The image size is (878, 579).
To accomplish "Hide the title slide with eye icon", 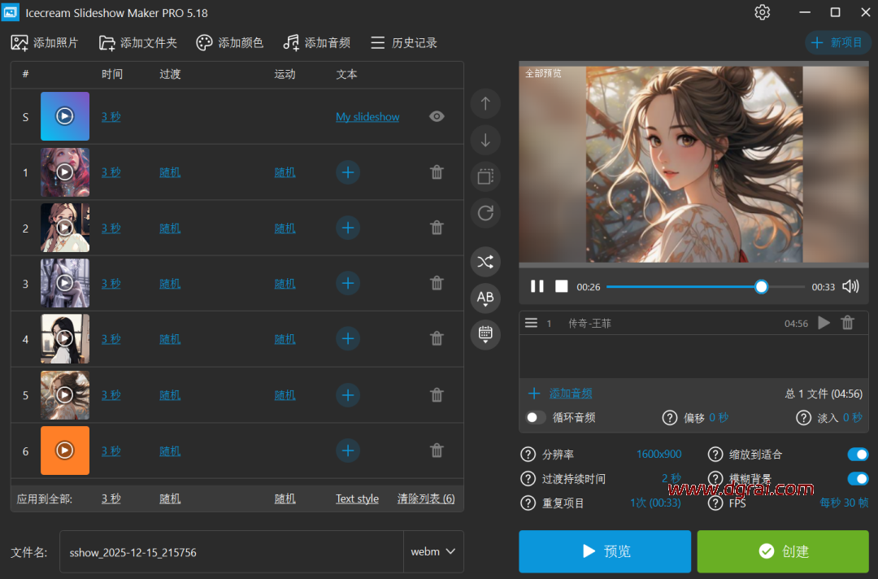I will [437, 116].
